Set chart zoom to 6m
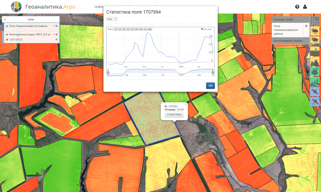 pos(141,29)
